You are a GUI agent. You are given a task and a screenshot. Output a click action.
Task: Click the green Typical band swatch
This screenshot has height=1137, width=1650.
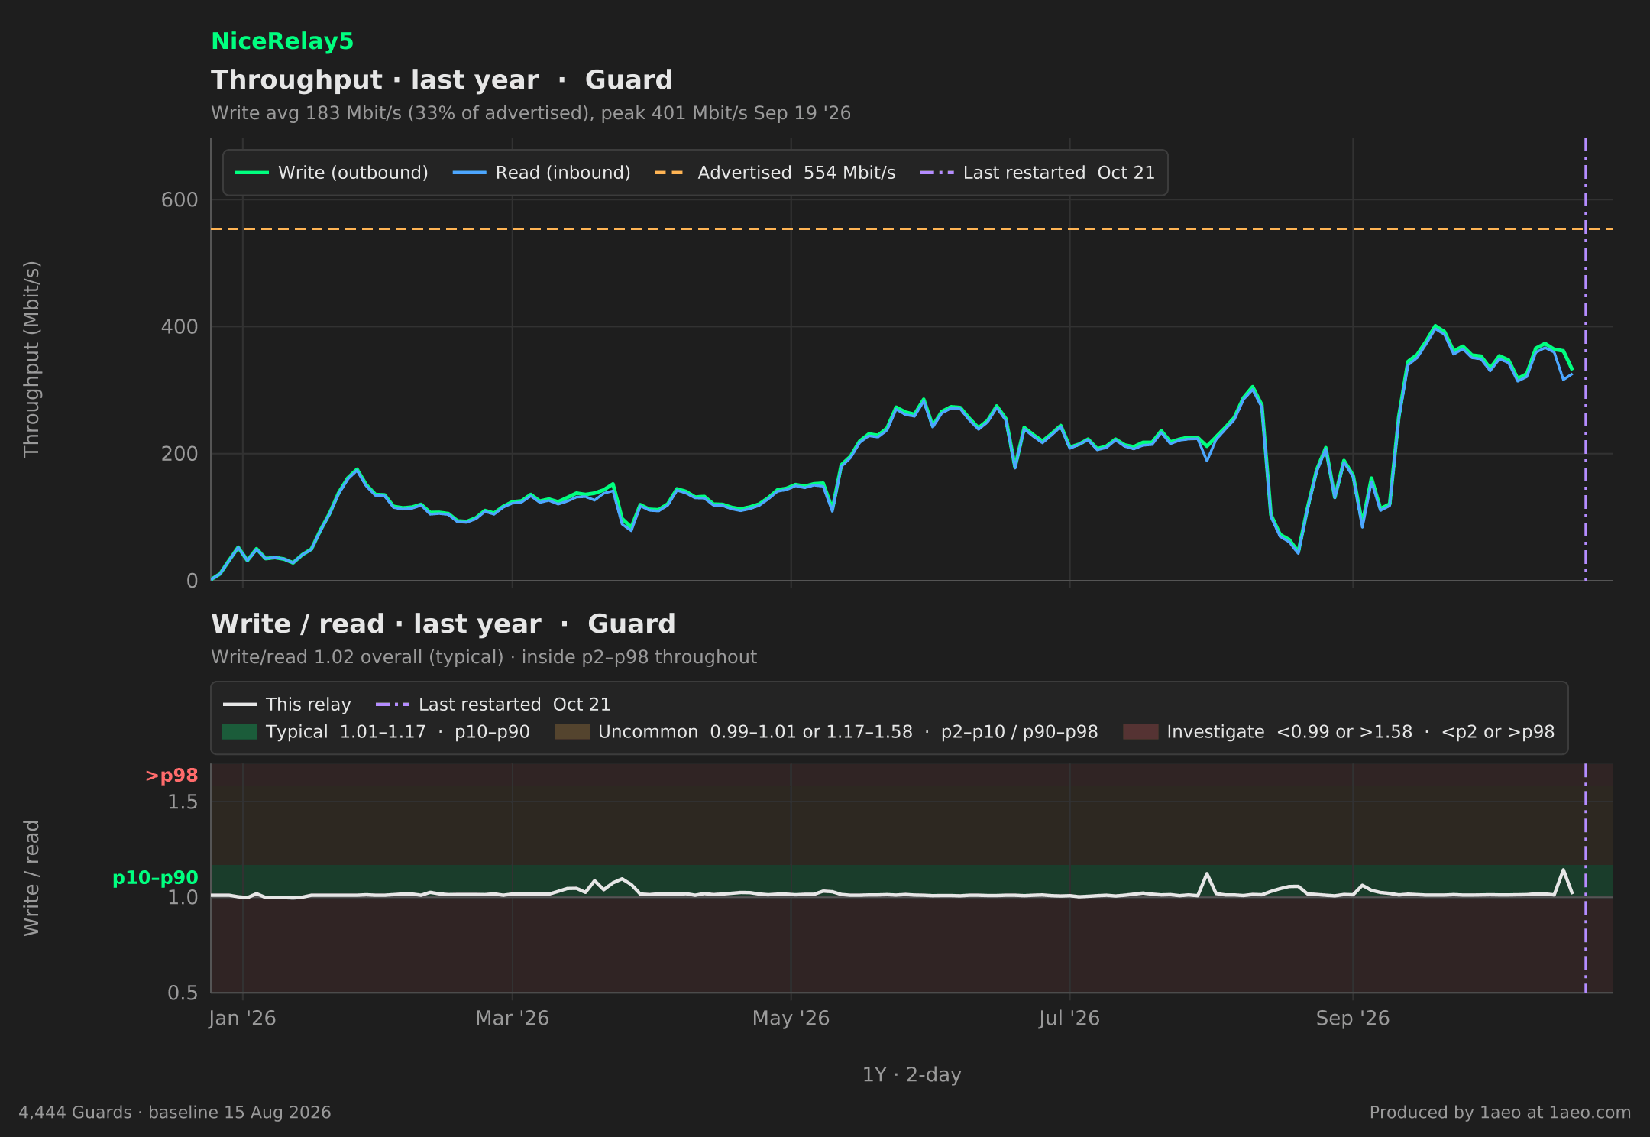(240, 732)
